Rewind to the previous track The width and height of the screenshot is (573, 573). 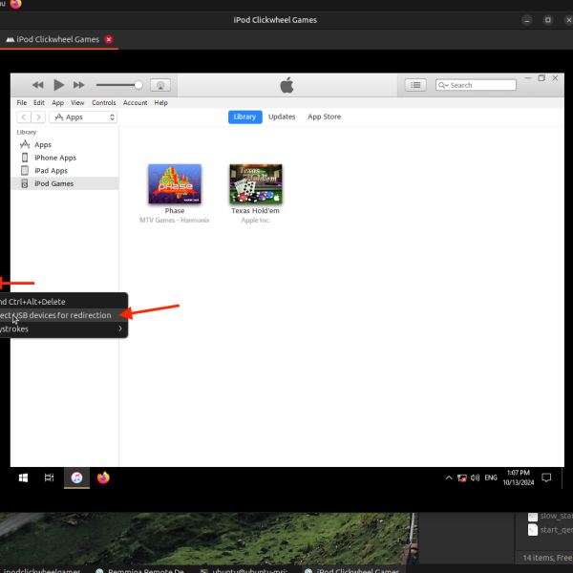[37, 85]
